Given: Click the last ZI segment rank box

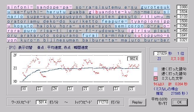Looking at the screenshot, I should (132, 89).
